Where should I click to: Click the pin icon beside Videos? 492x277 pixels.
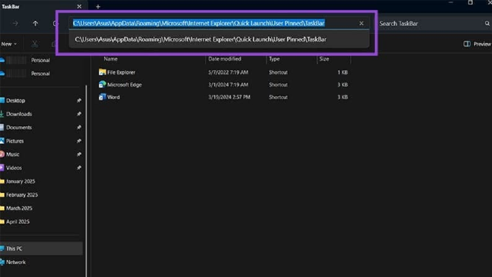(79, 168)
